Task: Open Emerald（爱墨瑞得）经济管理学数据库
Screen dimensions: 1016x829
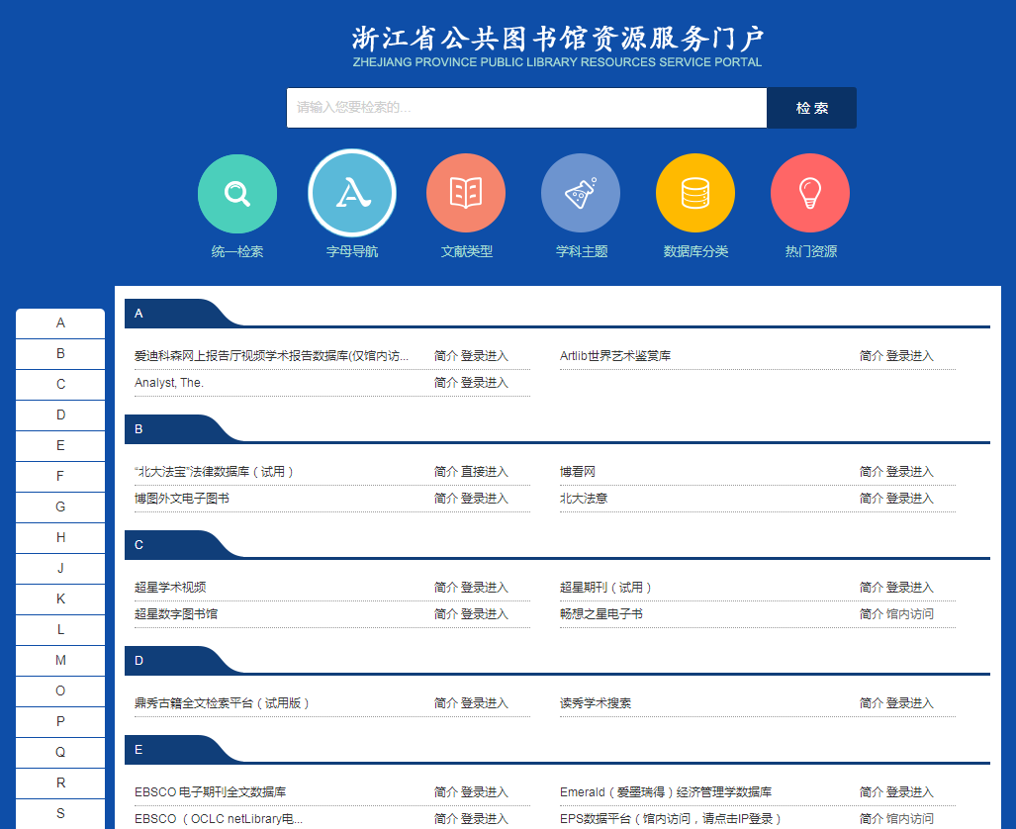Action: 666,792
